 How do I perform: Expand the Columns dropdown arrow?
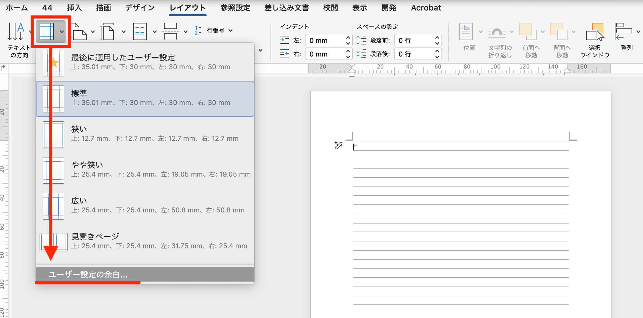click(154, 31)
